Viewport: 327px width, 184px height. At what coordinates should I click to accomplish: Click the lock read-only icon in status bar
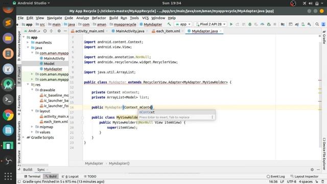click(x=317, y=182)
